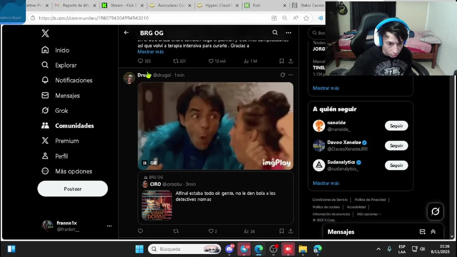Image resolution: width=457 pixels, height=257 pixels.
Task: Open the floating Grok button
Action: click(x=435, y=211)
